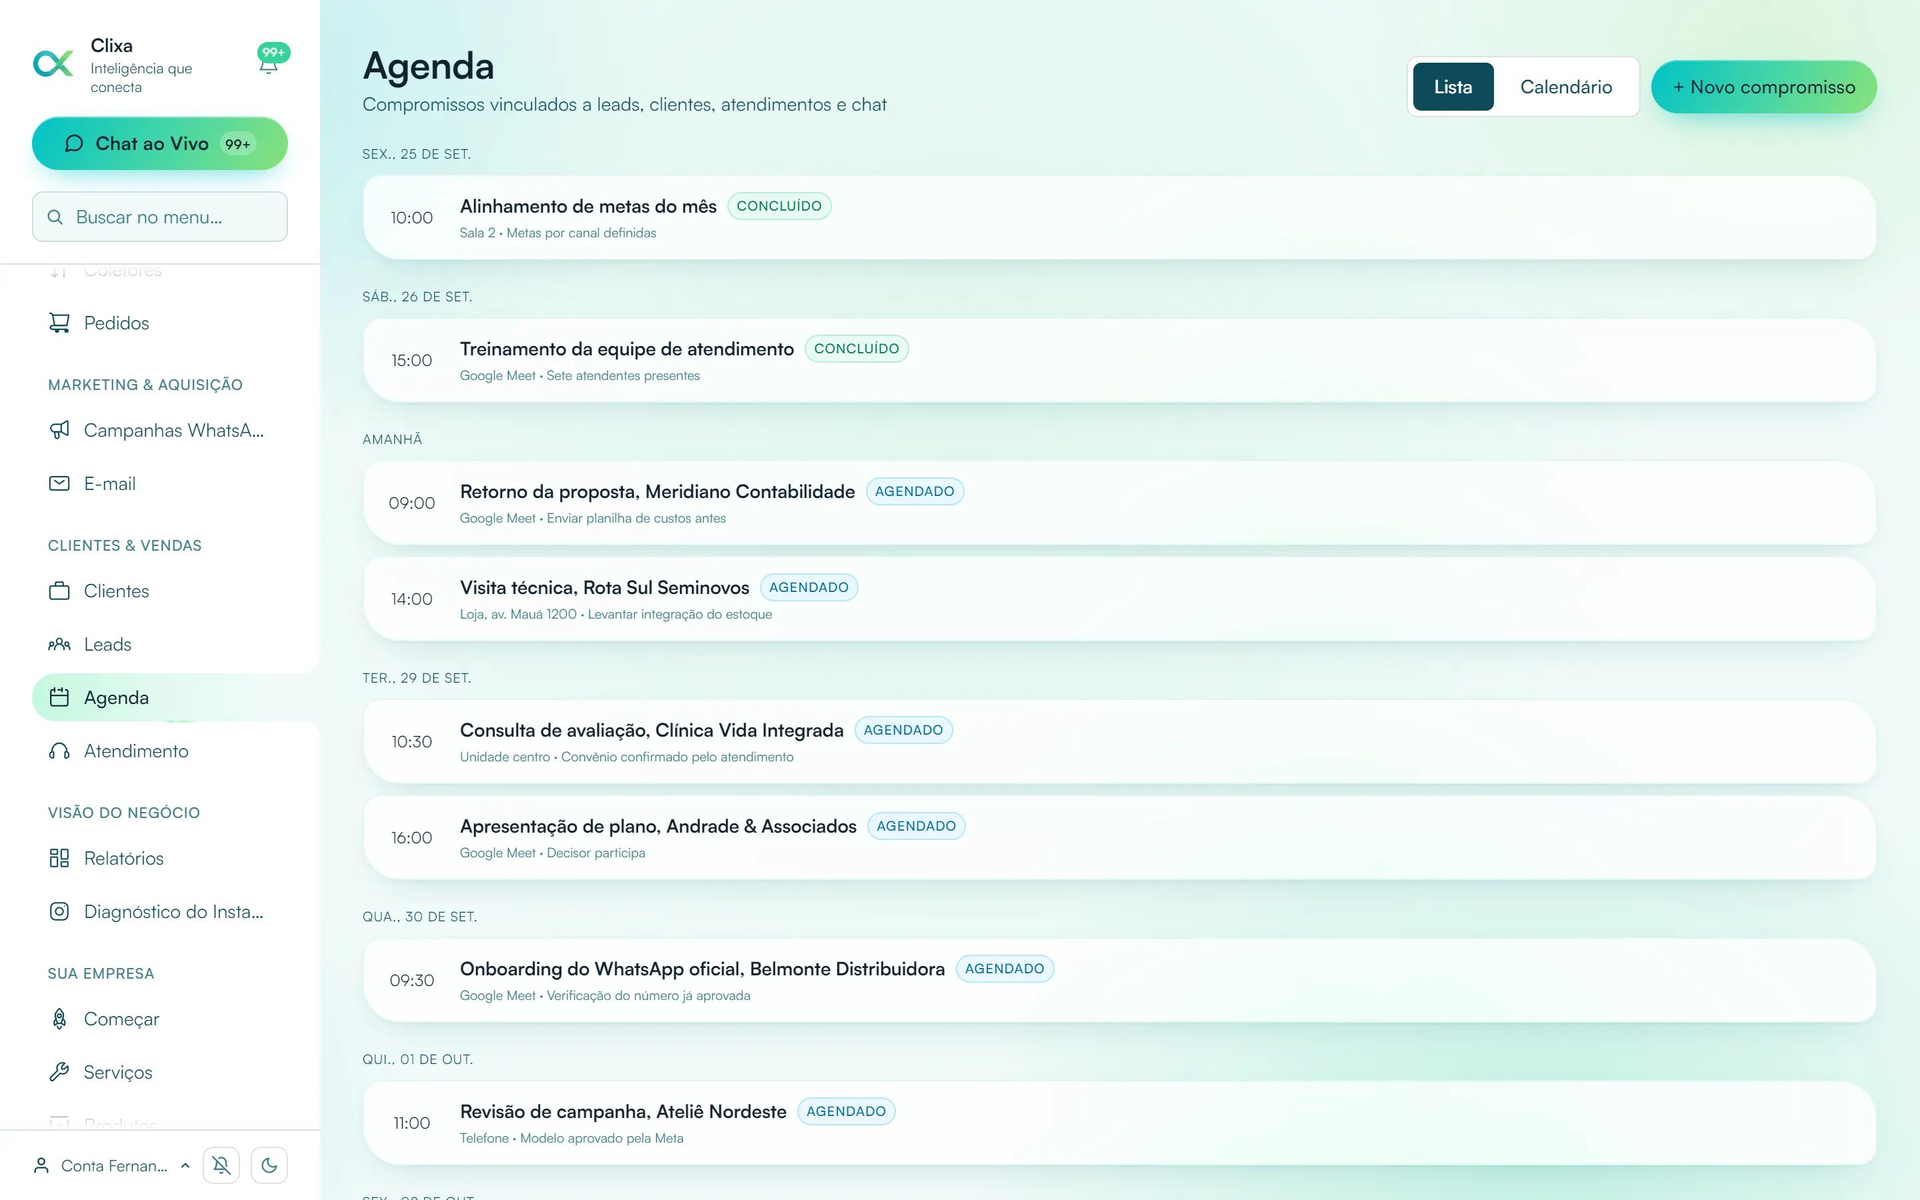Click the 99+ badge on Chat ao Vivo
The height and width of the screenshot is (1200, 1920).
pos(237,143)
